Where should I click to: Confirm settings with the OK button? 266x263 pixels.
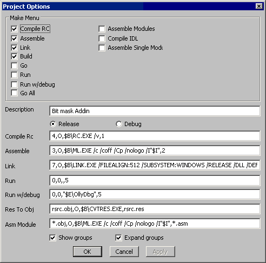[x=88, y=252]
